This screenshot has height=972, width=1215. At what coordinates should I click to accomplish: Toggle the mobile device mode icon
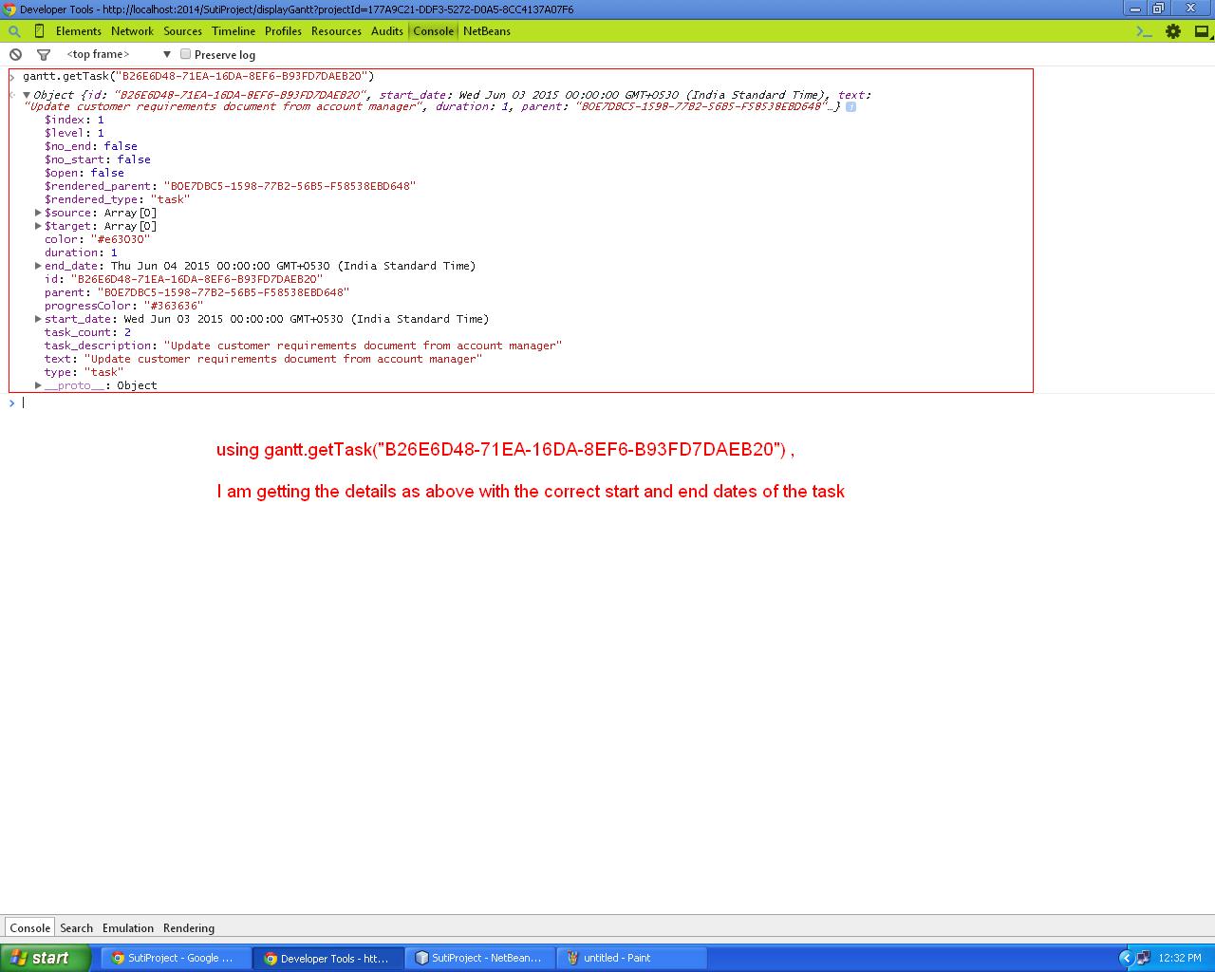tap(39, 31)
